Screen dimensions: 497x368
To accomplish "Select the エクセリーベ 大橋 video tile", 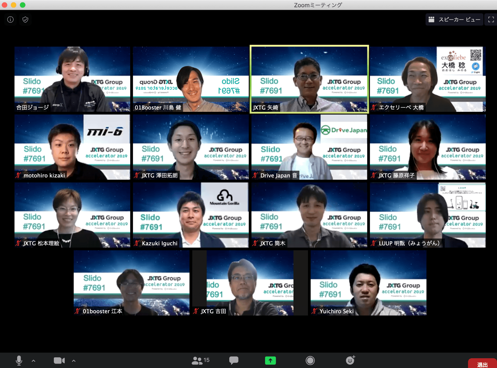I will click(428, 79).
